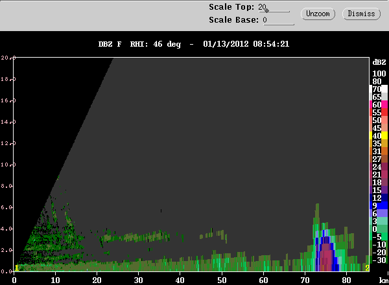This screenshot has height=285, width=389.
Task: Click the 20.0 height label at top of axis
Action: click(x=6, y=58)
